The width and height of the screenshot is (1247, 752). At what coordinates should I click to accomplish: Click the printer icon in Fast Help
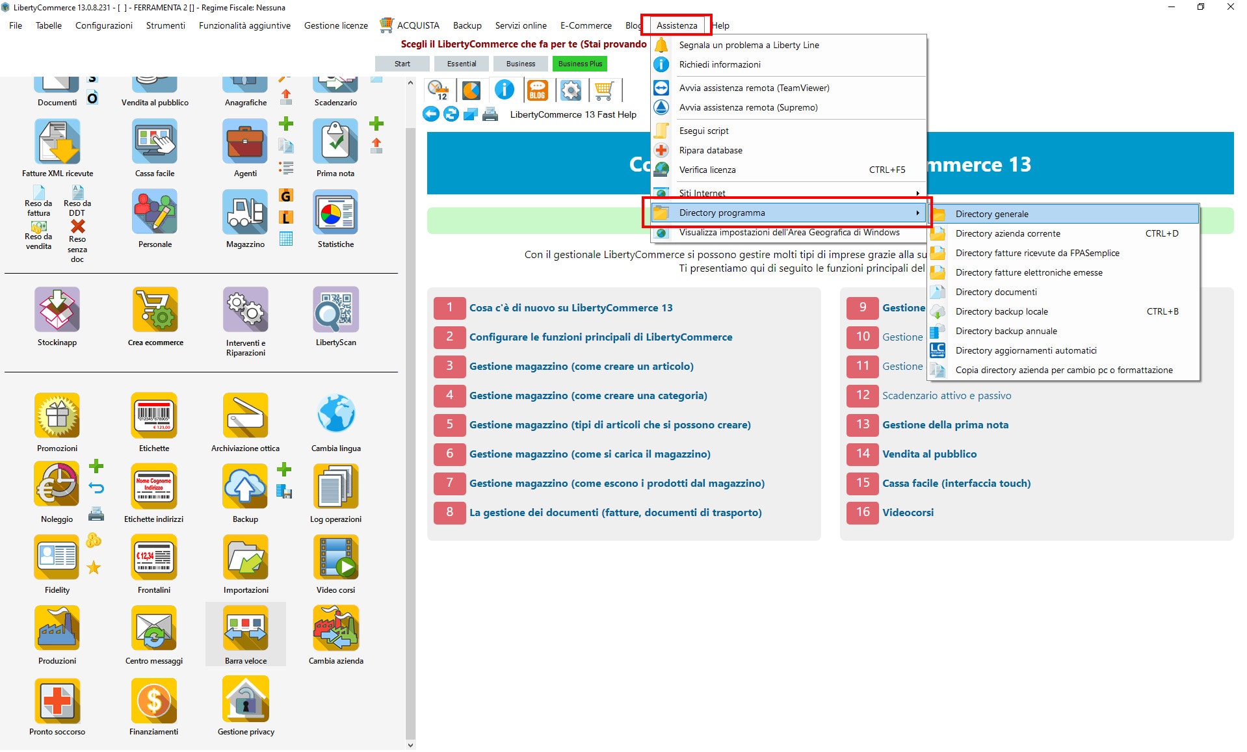click(x=490, y=114)
